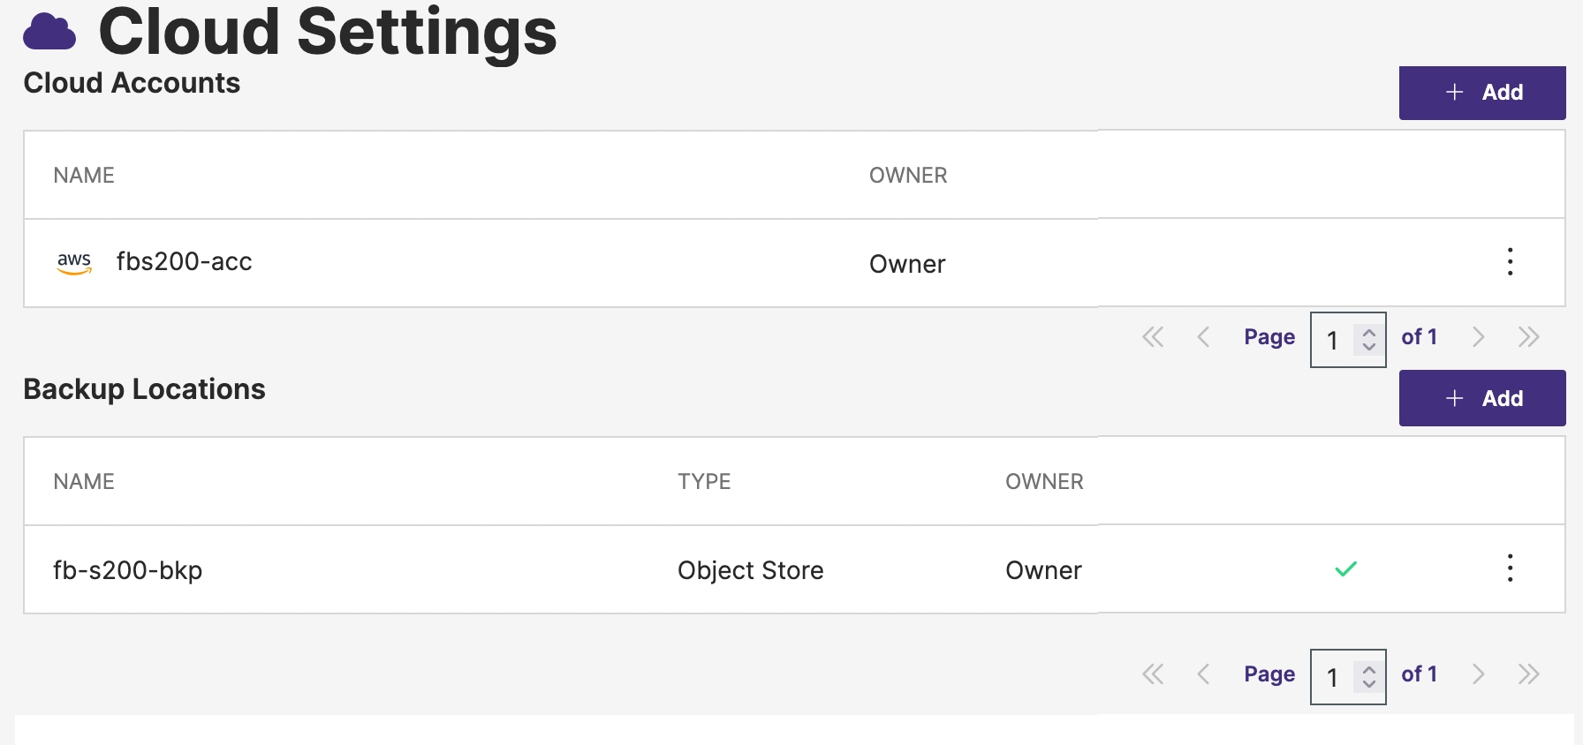Screen dimensions: 1583x745
Task: Select the fb-s200-bkp backup location name
Action: tap(128, 570)
